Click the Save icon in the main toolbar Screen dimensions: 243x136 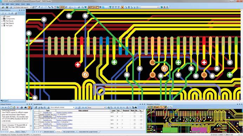pyautogui.click(x=7, y=7)
